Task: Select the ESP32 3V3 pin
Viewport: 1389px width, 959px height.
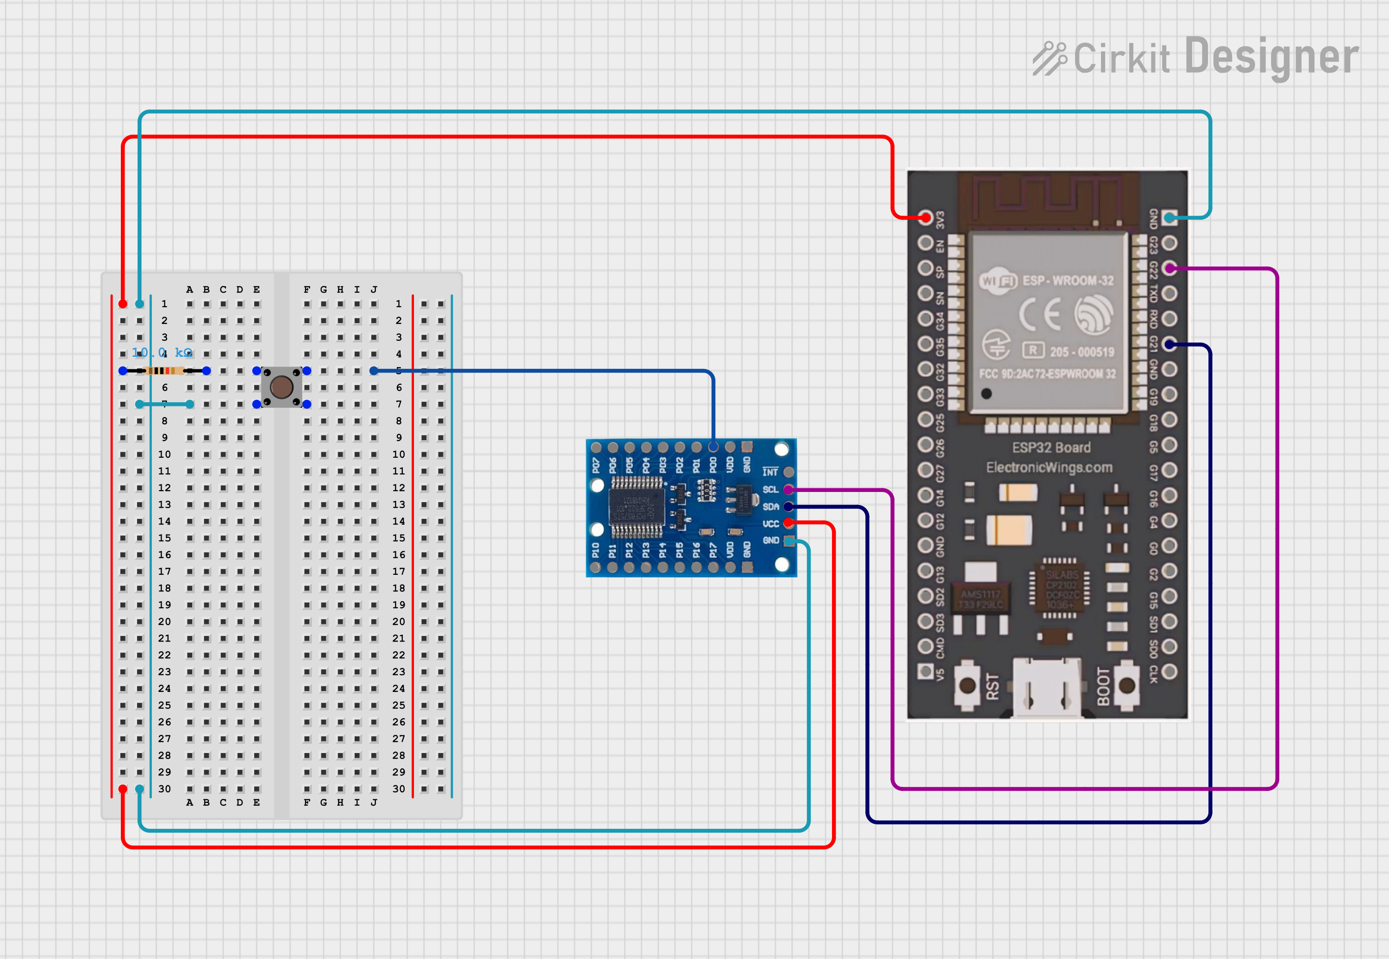Action: [x=926, y=218]
